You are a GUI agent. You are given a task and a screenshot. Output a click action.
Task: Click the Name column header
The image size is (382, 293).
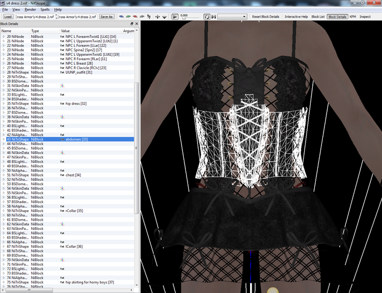(x=15, y=31)
